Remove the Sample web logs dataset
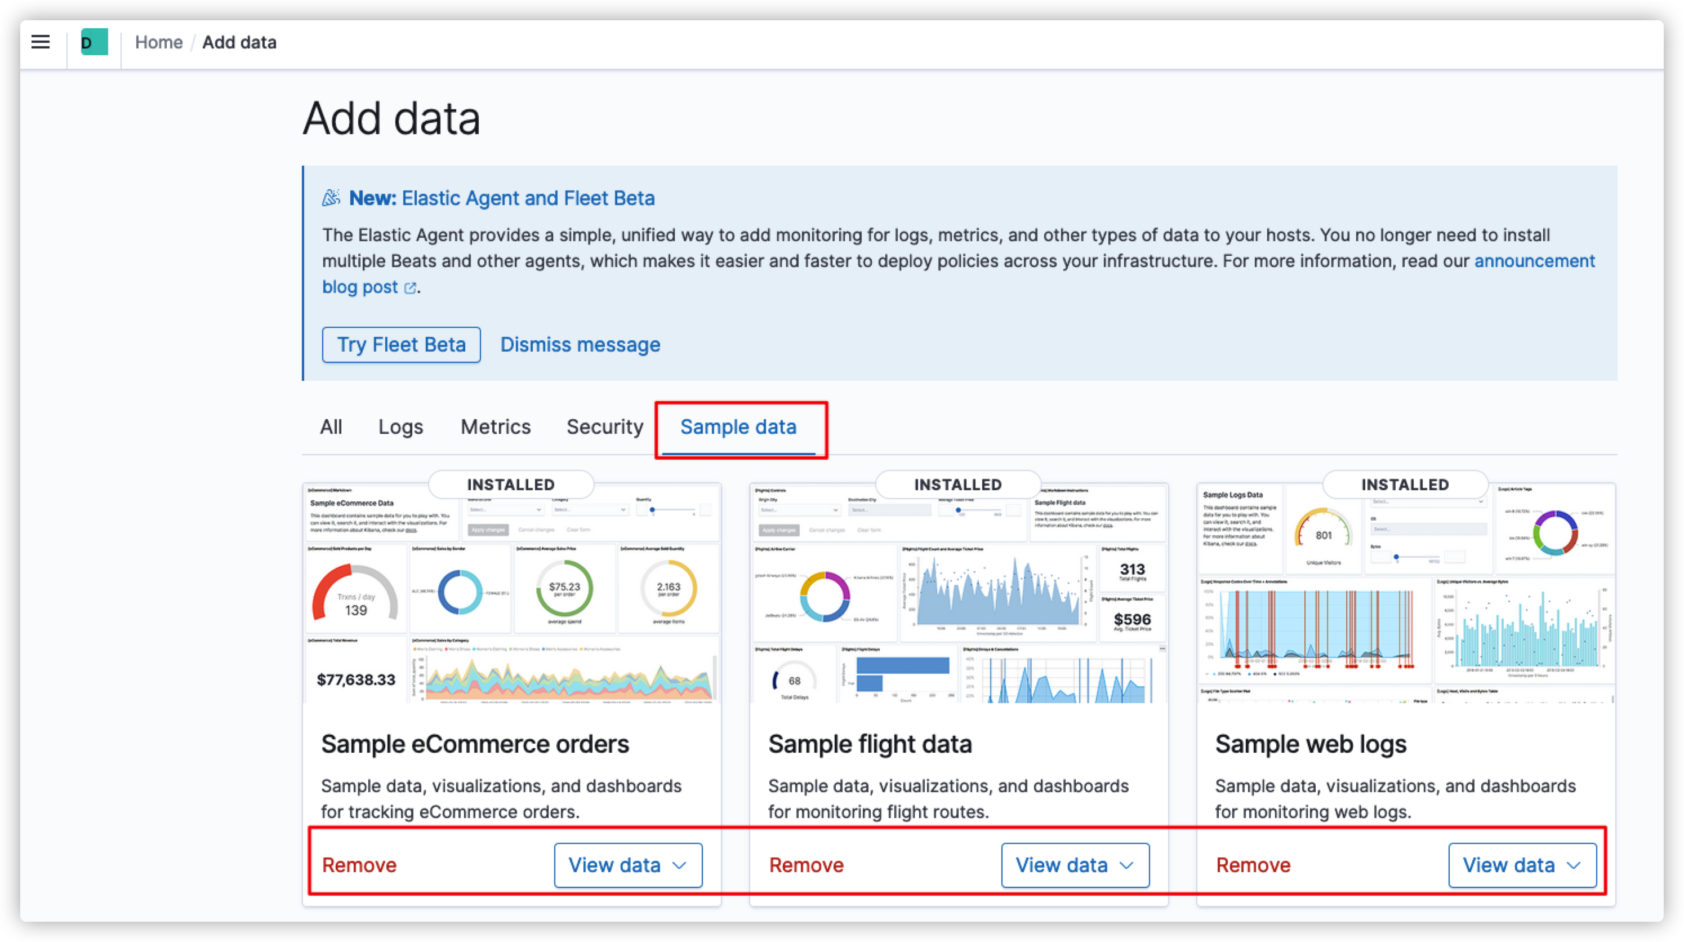The image size is (1684, 942). 1253,865
